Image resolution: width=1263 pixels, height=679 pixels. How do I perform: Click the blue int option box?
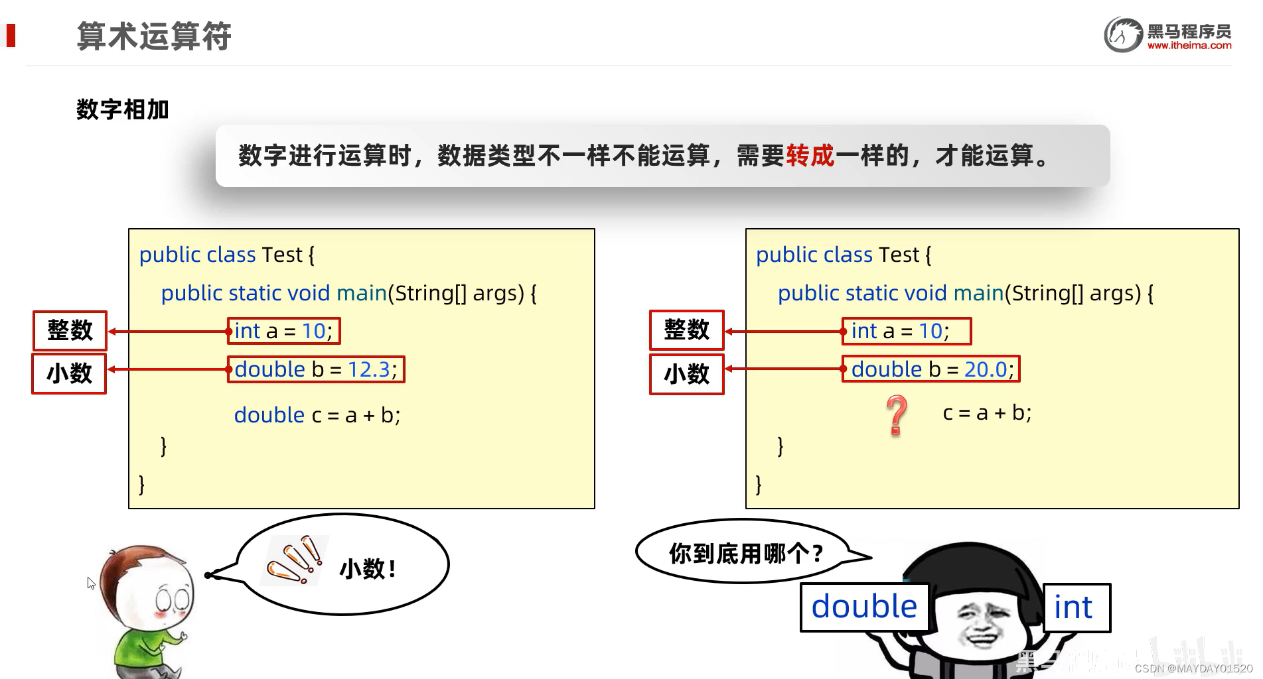coord(1077,607)
